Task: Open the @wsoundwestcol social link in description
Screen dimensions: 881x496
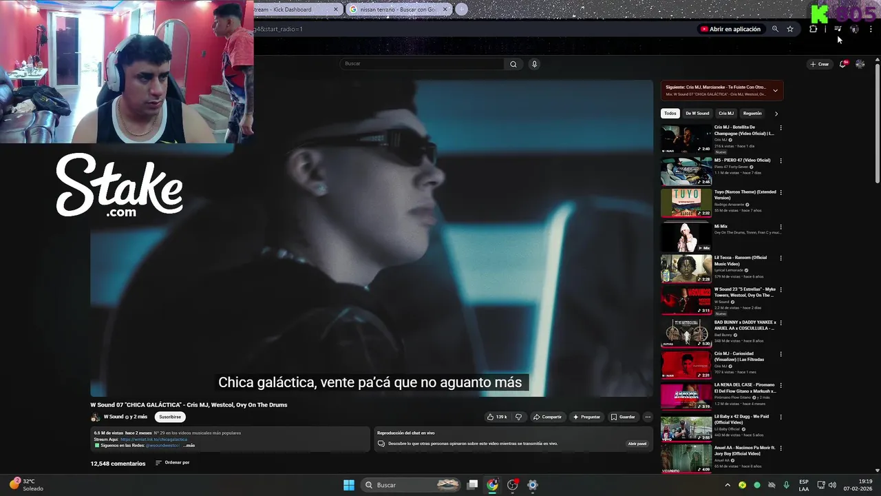Action: (x=162, y=446)
